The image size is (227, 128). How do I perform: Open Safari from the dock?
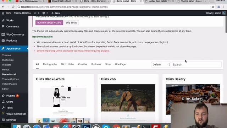[x=37, y=126]
